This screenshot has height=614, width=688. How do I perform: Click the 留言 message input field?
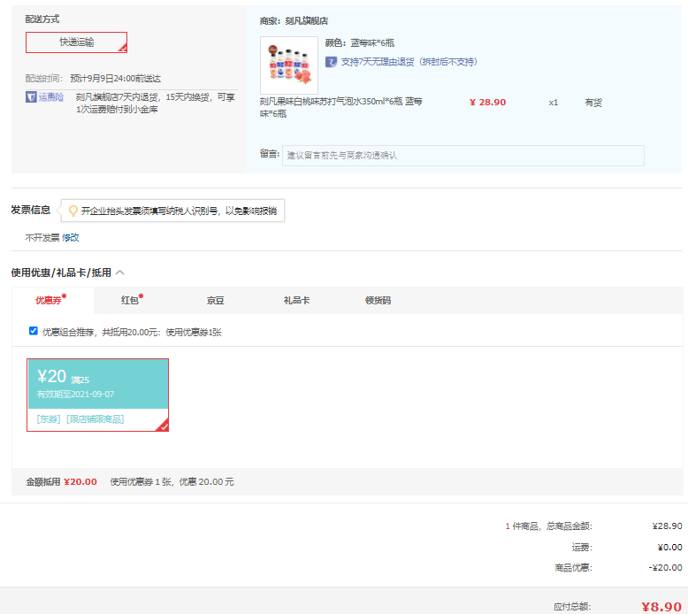[462, 156]
